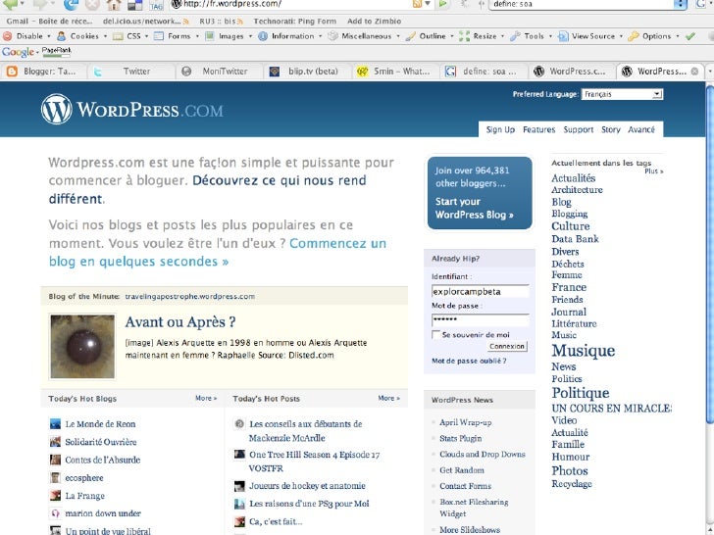Click the Connexion login button

pyautogui.click(x=507, y=346)
